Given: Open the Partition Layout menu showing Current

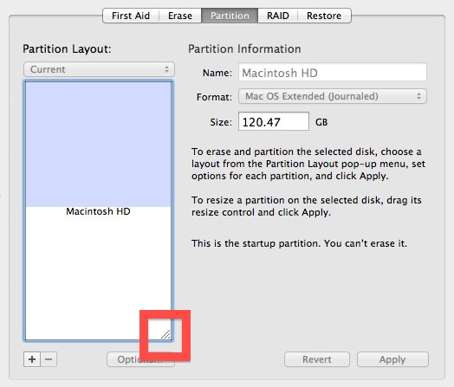Looking at the screenshot, I should tap(99, 69).
